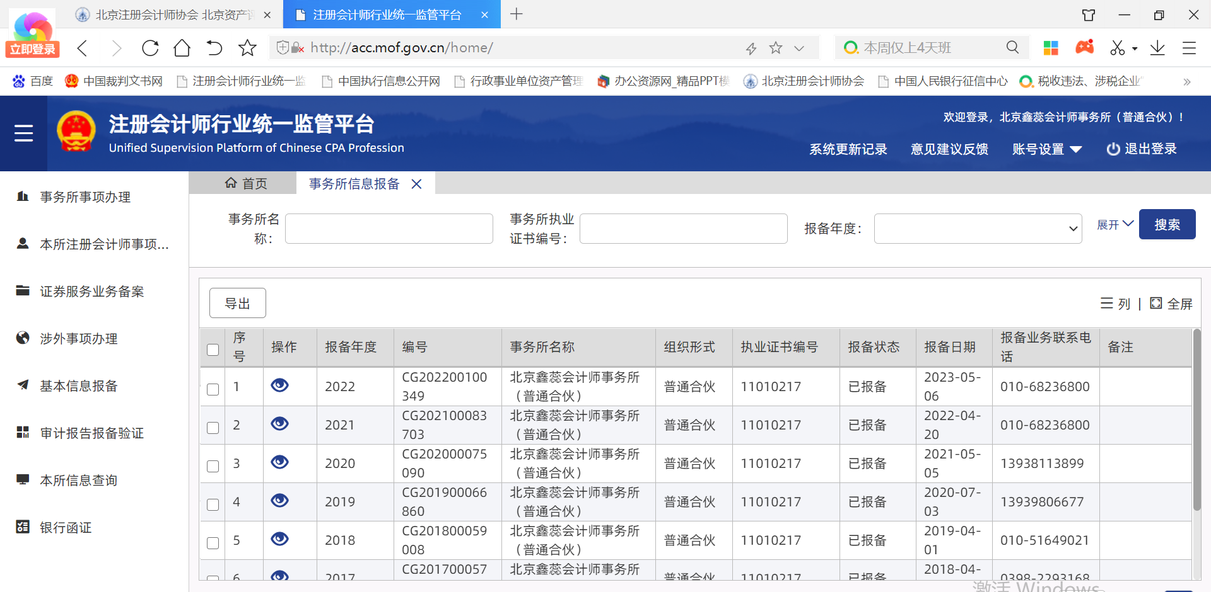Expand the 账号设置 dropdown menu
This screenshot has width=1211, height=592.
(x=1046, y=149)
